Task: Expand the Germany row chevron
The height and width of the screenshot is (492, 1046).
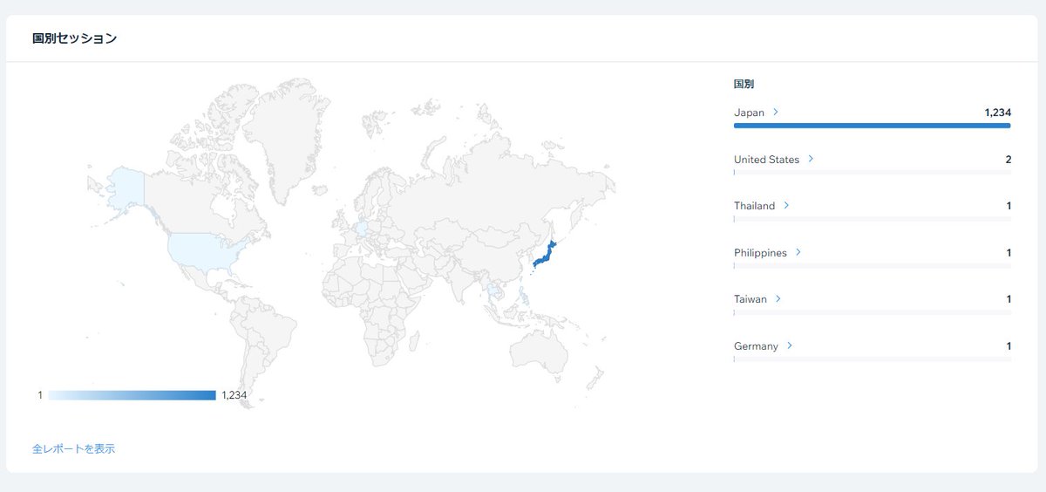Action: (790, 345)
